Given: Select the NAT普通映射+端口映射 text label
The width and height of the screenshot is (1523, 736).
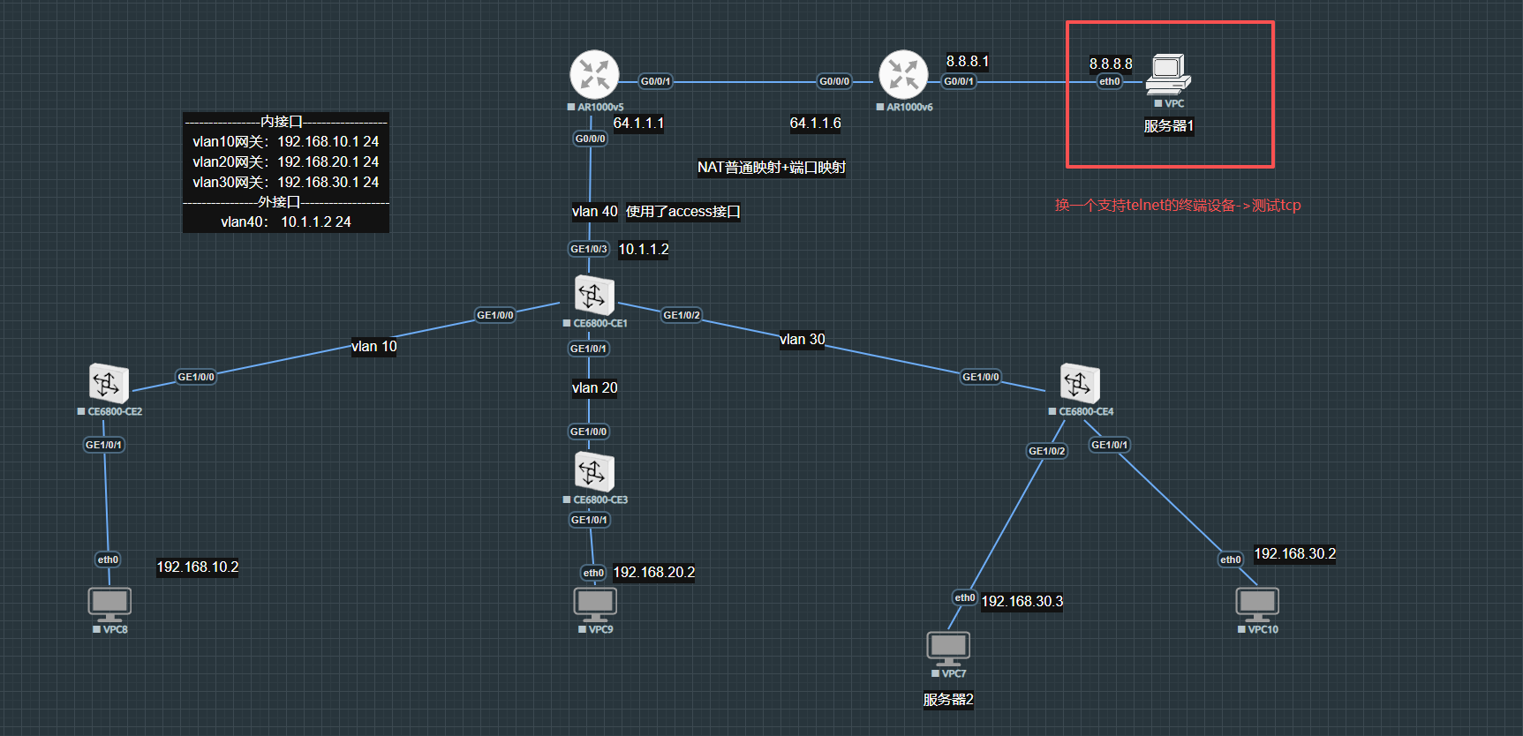Looking at the screenshot, I should (x=771, y=168).
